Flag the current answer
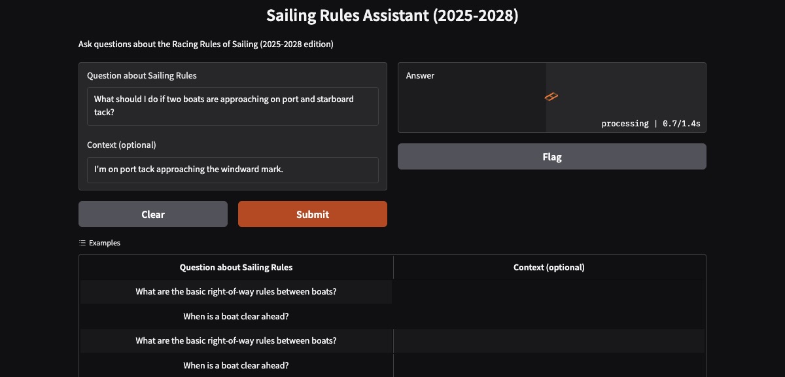Viewport: 785px width, 377px height. click(551, 156)
